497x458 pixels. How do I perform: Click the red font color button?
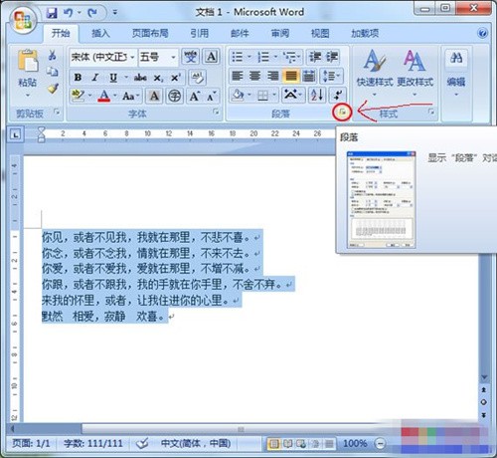[x=103, y=96]
